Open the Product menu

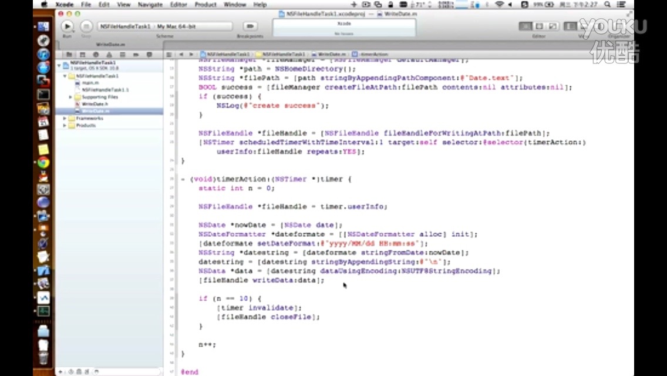206,5
